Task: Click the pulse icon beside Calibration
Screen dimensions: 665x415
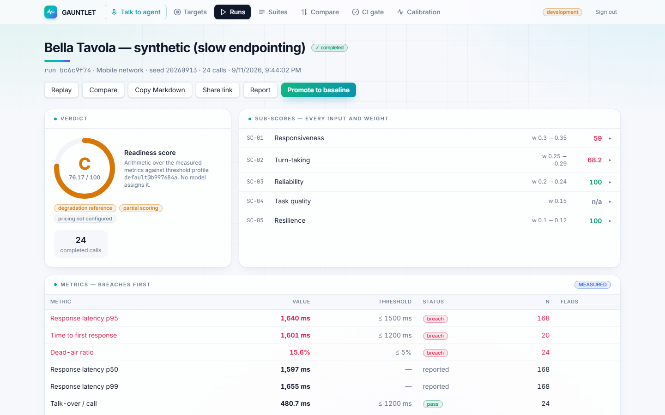Action: (x=400, y=12)
